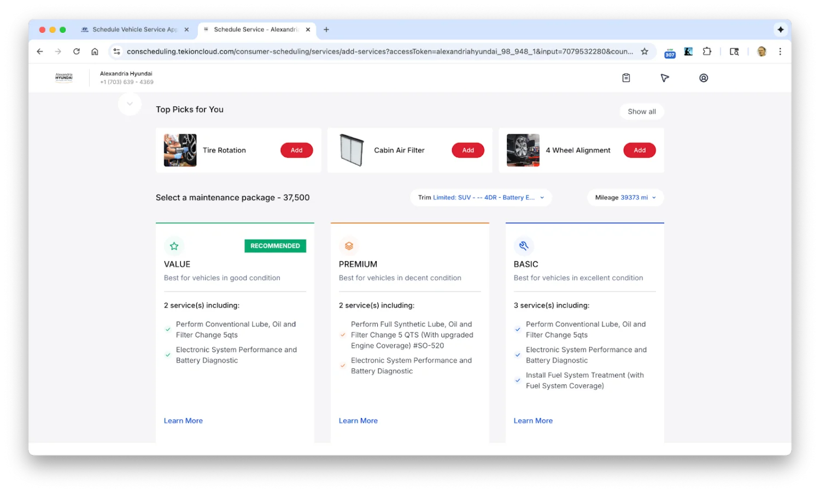Click the clipboard icon in the header
Screen dimensions: 820x493
tap(626, 78)
